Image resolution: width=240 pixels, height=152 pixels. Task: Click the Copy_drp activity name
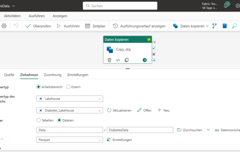point(123,50)
